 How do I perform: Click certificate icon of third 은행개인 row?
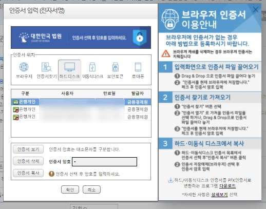point(16,117)
